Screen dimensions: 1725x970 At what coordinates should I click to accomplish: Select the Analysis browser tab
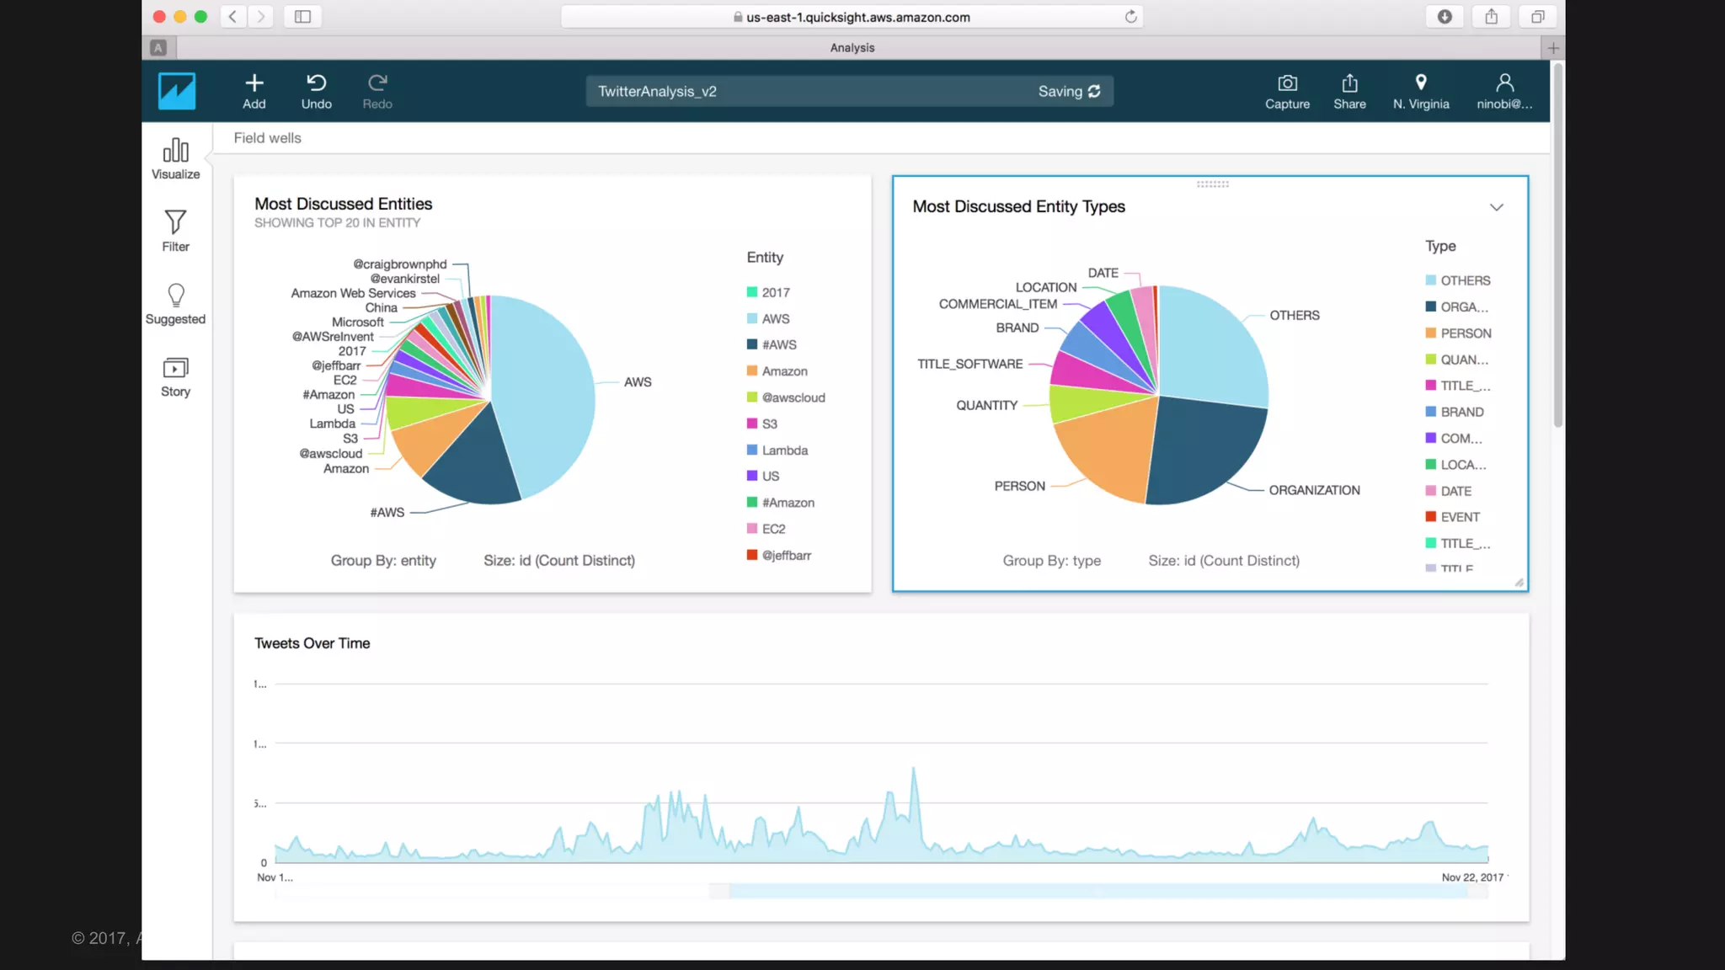(x=852, y=48)
